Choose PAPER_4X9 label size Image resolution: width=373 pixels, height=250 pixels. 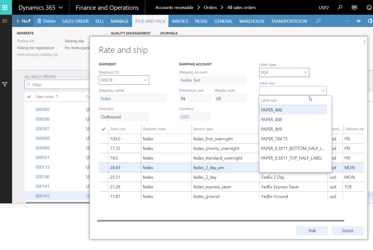293,129
